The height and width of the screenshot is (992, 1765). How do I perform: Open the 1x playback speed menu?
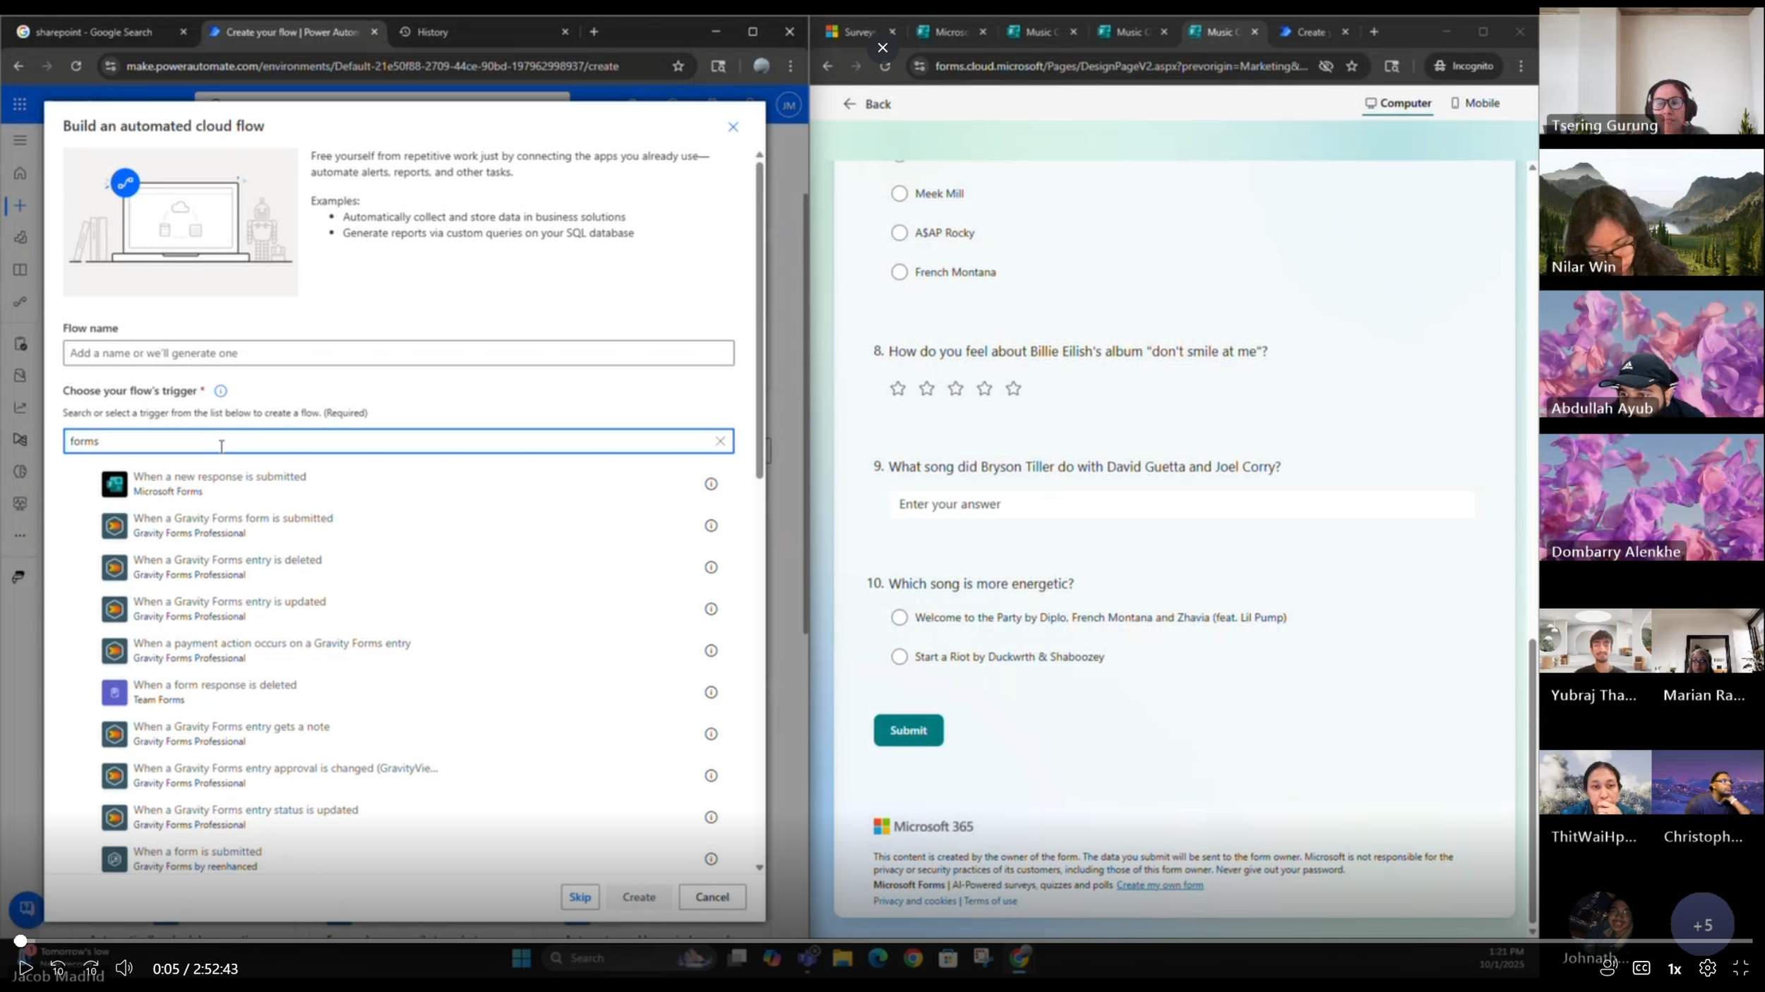[1674, 969]
